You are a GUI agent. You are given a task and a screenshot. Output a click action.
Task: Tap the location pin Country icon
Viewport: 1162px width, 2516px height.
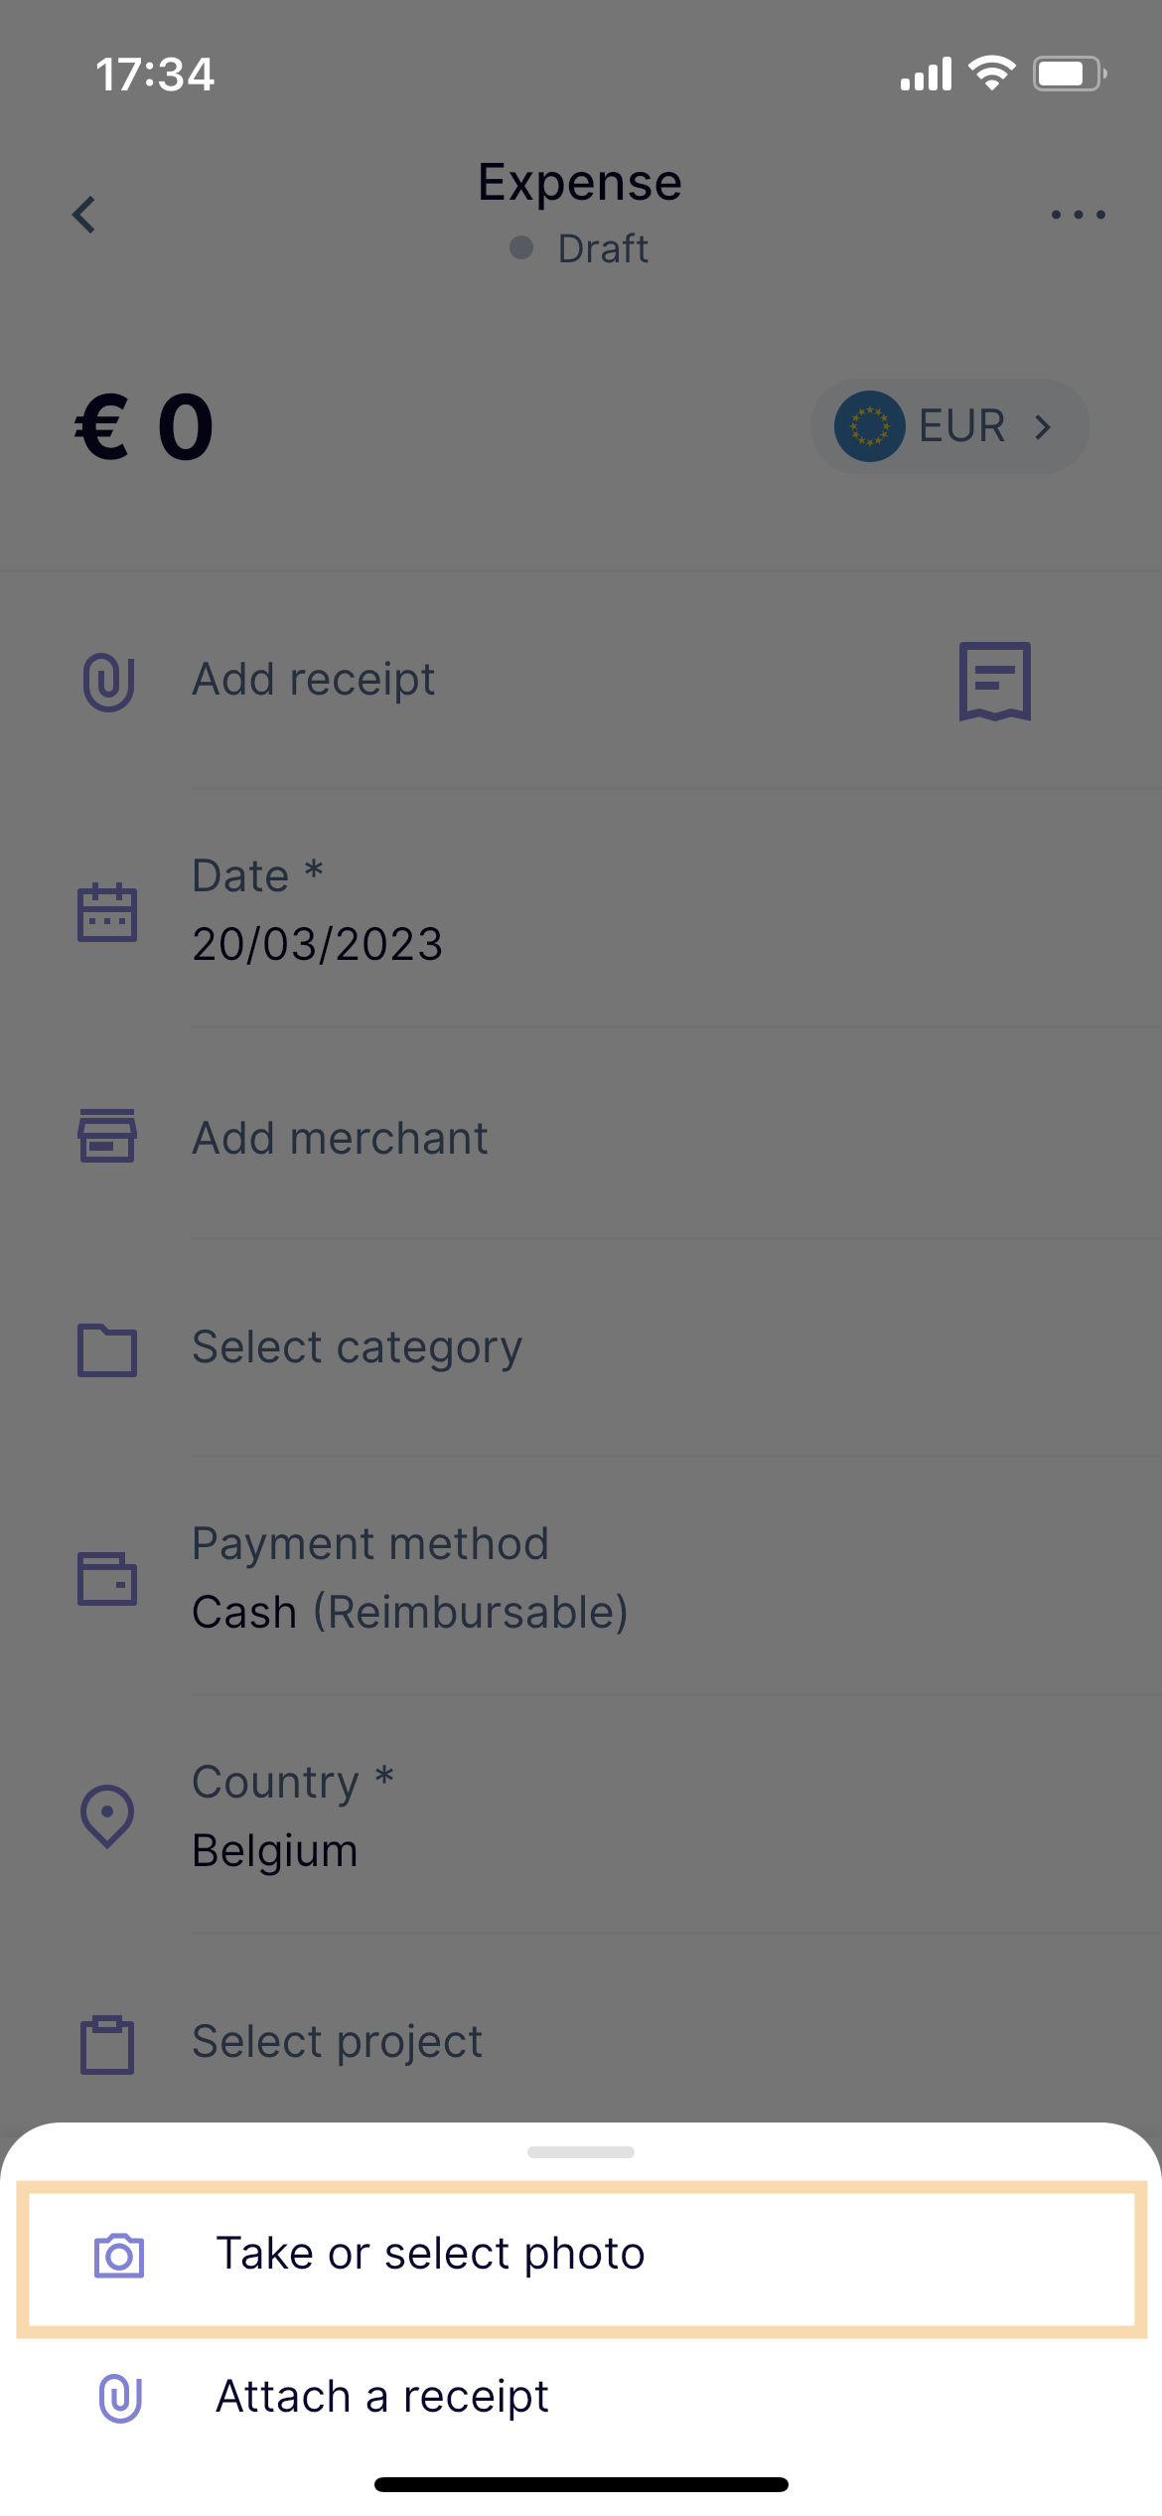point(107,1816)
